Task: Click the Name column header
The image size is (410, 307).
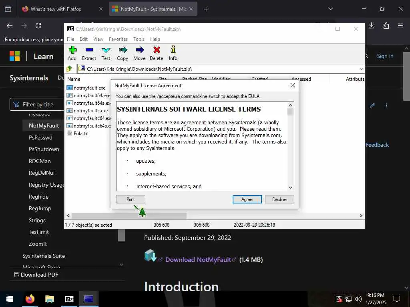Action: click(x=74, y=79)
